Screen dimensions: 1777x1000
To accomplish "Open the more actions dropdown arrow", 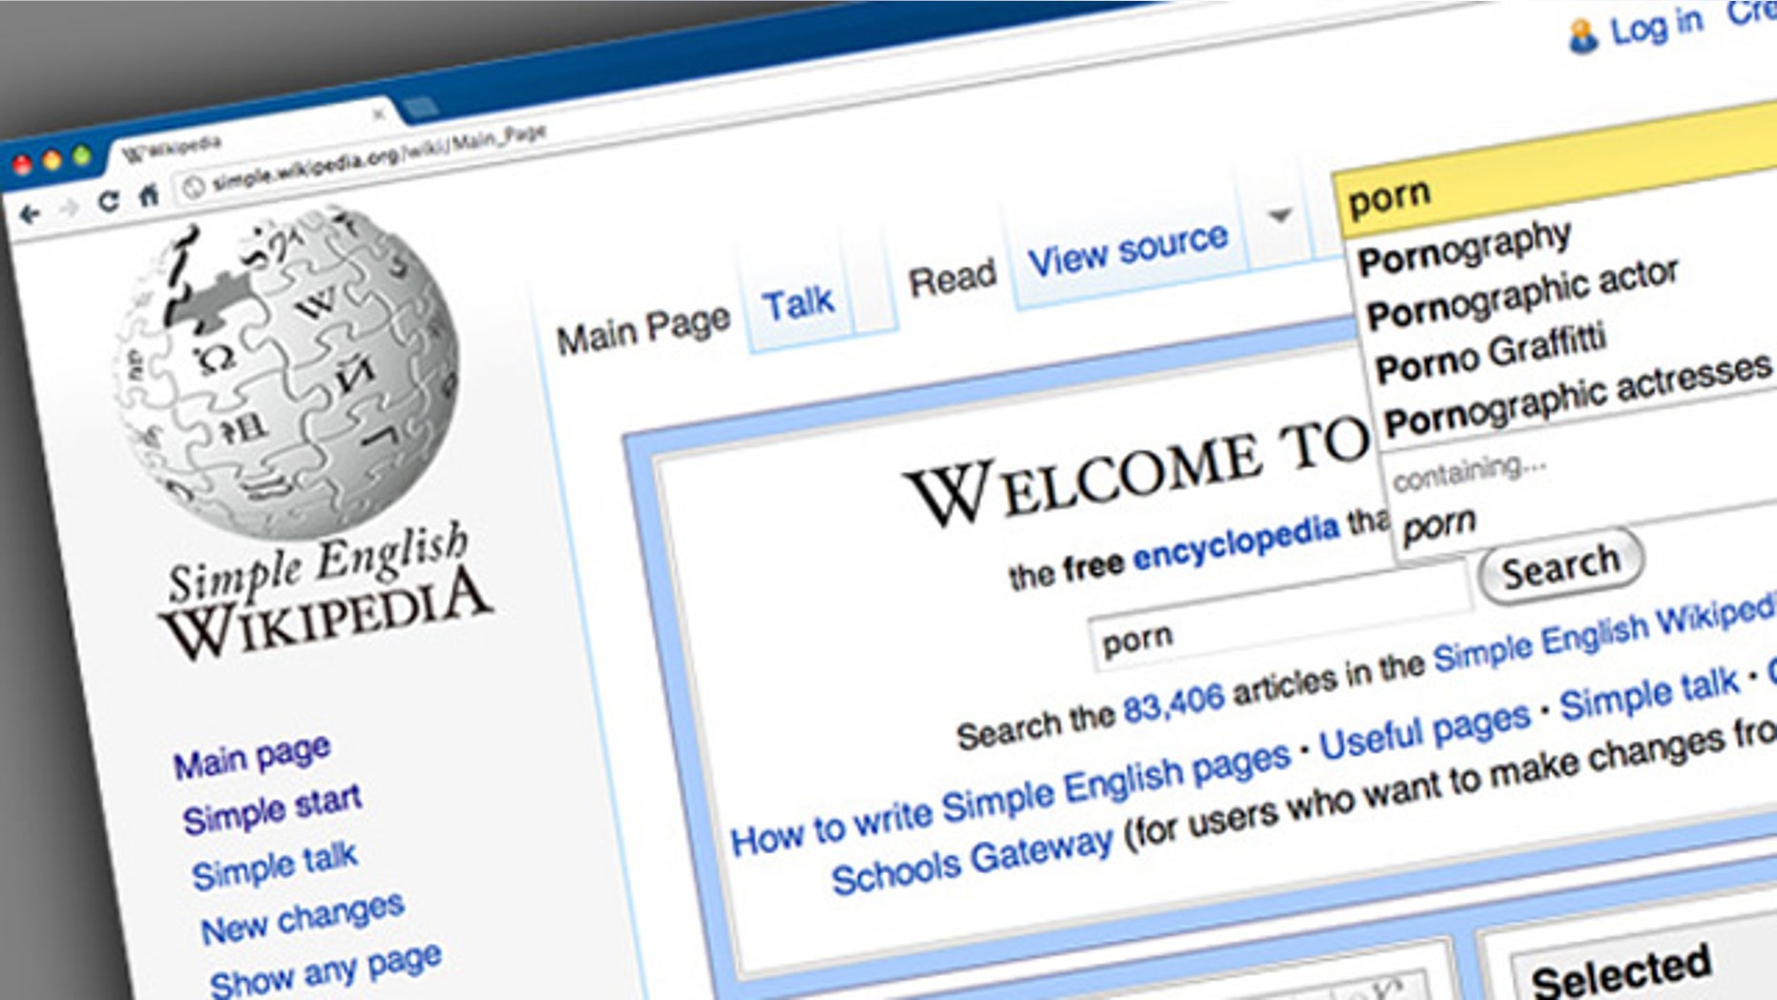I will coord(1280,215).
